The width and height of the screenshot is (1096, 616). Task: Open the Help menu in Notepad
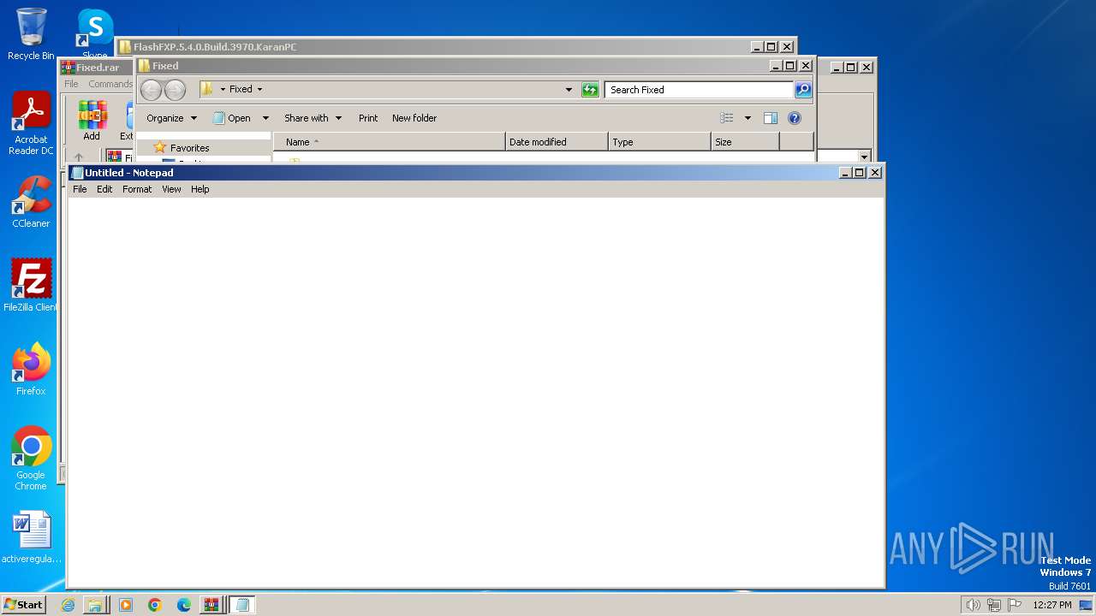pyautogui.click(x=200, y=189)
